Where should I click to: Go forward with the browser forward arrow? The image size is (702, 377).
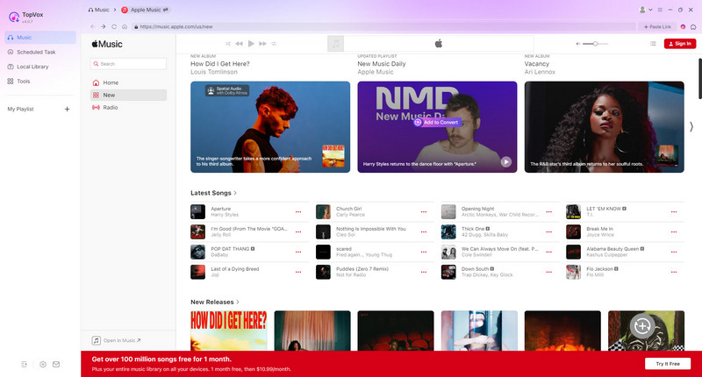[x=103, y=27]
